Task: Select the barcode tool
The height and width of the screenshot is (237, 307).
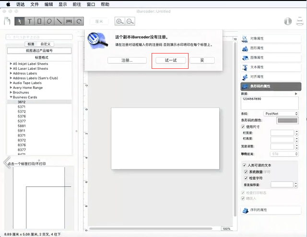Action: tap(69, 21)
